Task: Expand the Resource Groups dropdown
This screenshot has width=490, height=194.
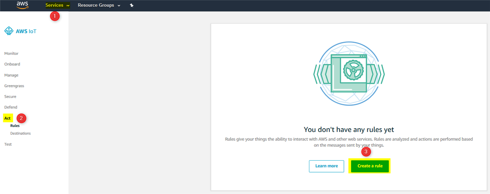Action: coord(99,5)
